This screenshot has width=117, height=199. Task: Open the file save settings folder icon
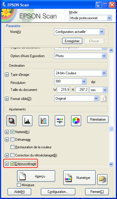102,179
